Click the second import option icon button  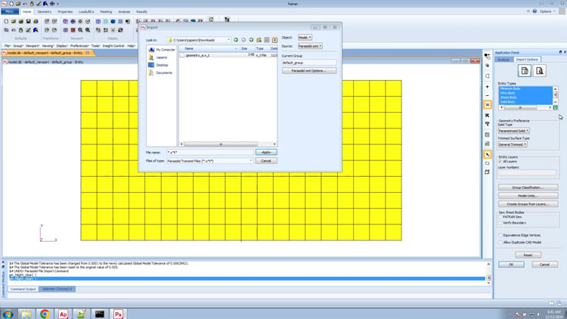539,71
